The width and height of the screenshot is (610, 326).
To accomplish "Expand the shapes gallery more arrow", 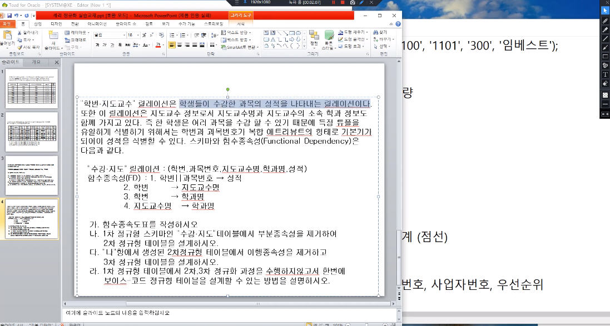I will pos(304,46).
